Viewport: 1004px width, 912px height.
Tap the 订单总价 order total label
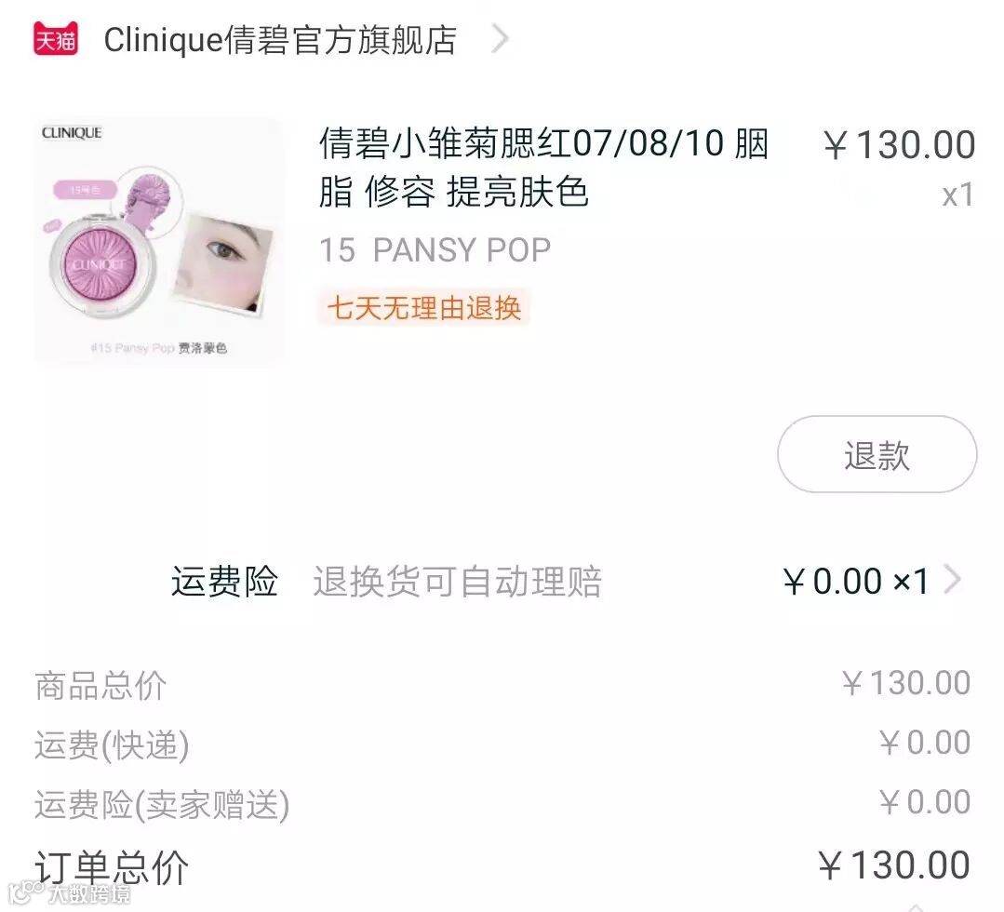tap(112, 867)
